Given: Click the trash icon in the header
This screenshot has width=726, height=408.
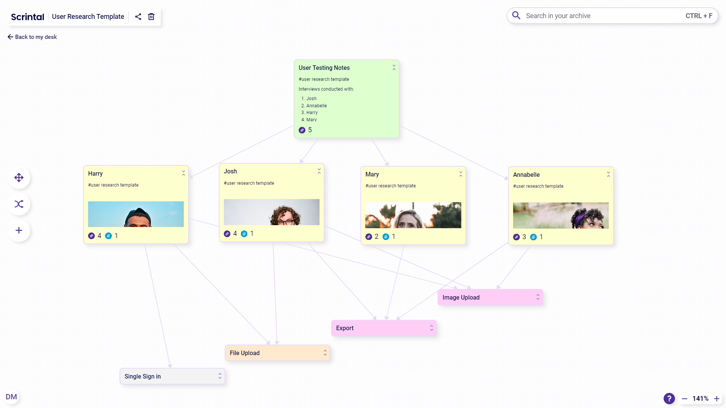Looking at the screenshot, I should (151, 17).
